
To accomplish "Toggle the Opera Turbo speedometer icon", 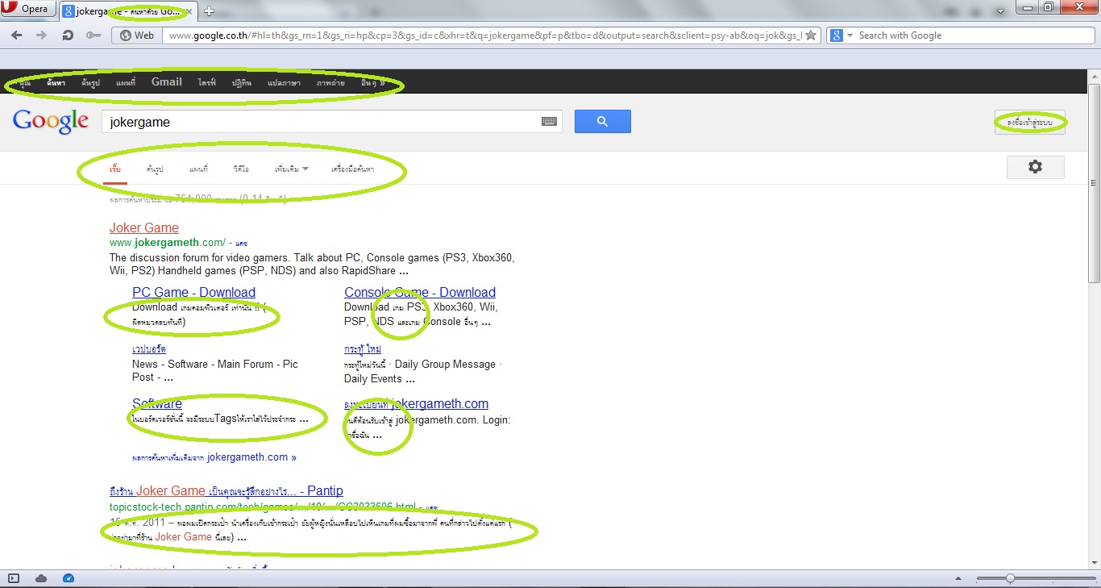I will click(x=68, y=578).
